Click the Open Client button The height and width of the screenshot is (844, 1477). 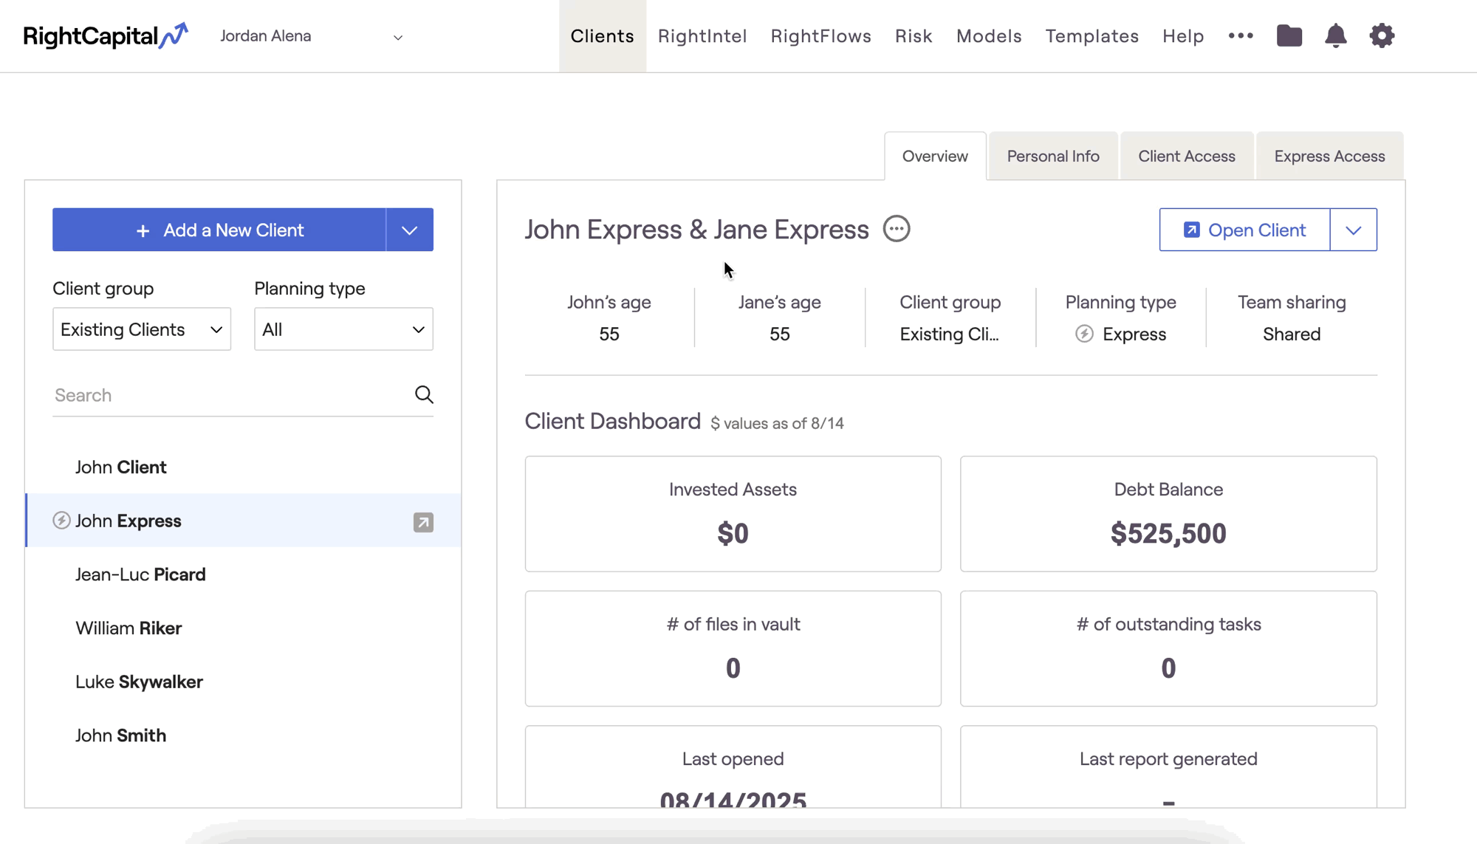pos(1244,230)
